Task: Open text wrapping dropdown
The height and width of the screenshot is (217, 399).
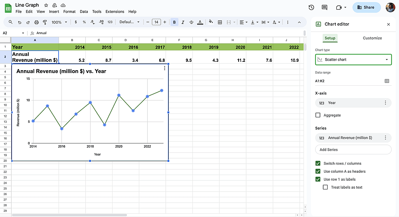Action: (265, 22)
